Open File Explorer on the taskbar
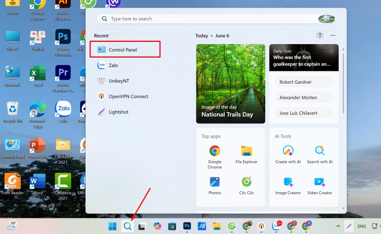This screenshot has width=381, height=234. [x=217, y=226]
